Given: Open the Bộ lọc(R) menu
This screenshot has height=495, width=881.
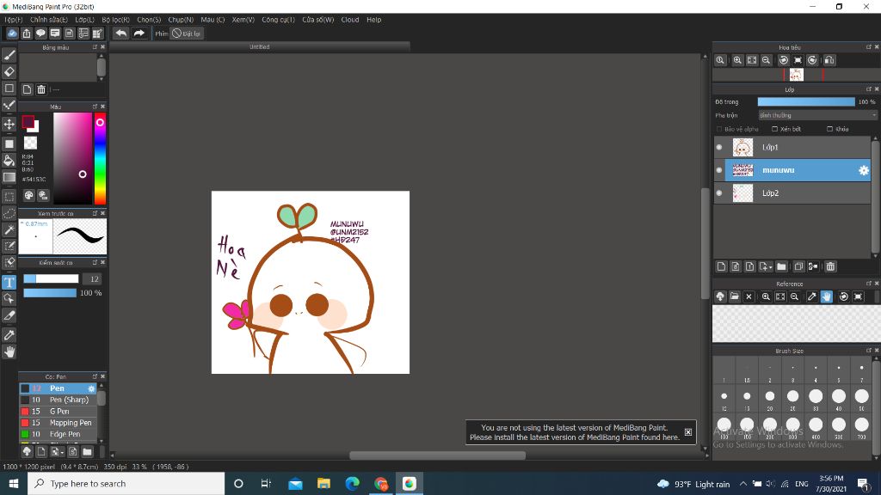Looking at the screenshot, I should pos(116,20).
